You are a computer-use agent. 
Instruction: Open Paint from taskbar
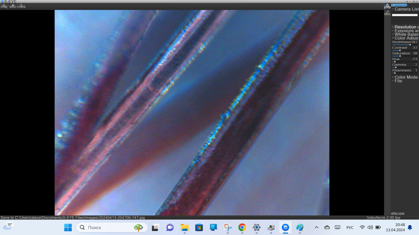click(x=300, y=227)
